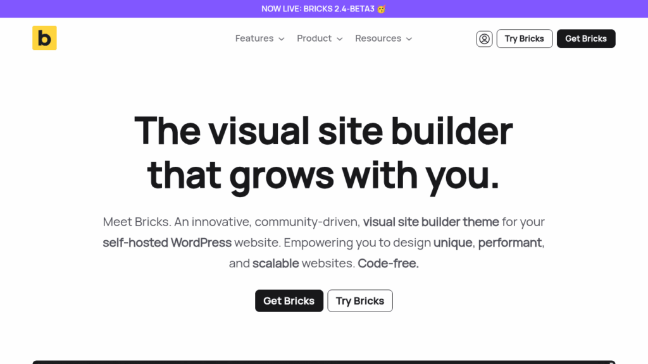The image size is (648, 364).
Task: Click the headline "The visual site builder"
Action: pyautogui.click(x=323, y=131)
